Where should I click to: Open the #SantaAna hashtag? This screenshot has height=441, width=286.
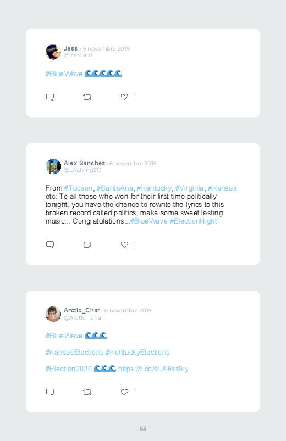point(115,188)
